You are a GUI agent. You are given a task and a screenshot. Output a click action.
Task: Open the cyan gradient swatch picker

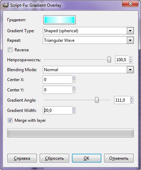point(60,20)
